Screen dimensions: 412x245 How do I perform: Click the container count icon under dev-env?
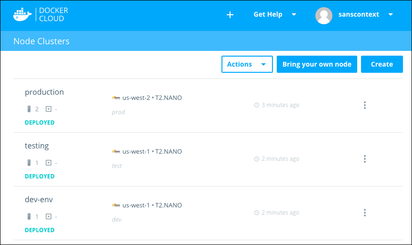click(x=49, y=216)
